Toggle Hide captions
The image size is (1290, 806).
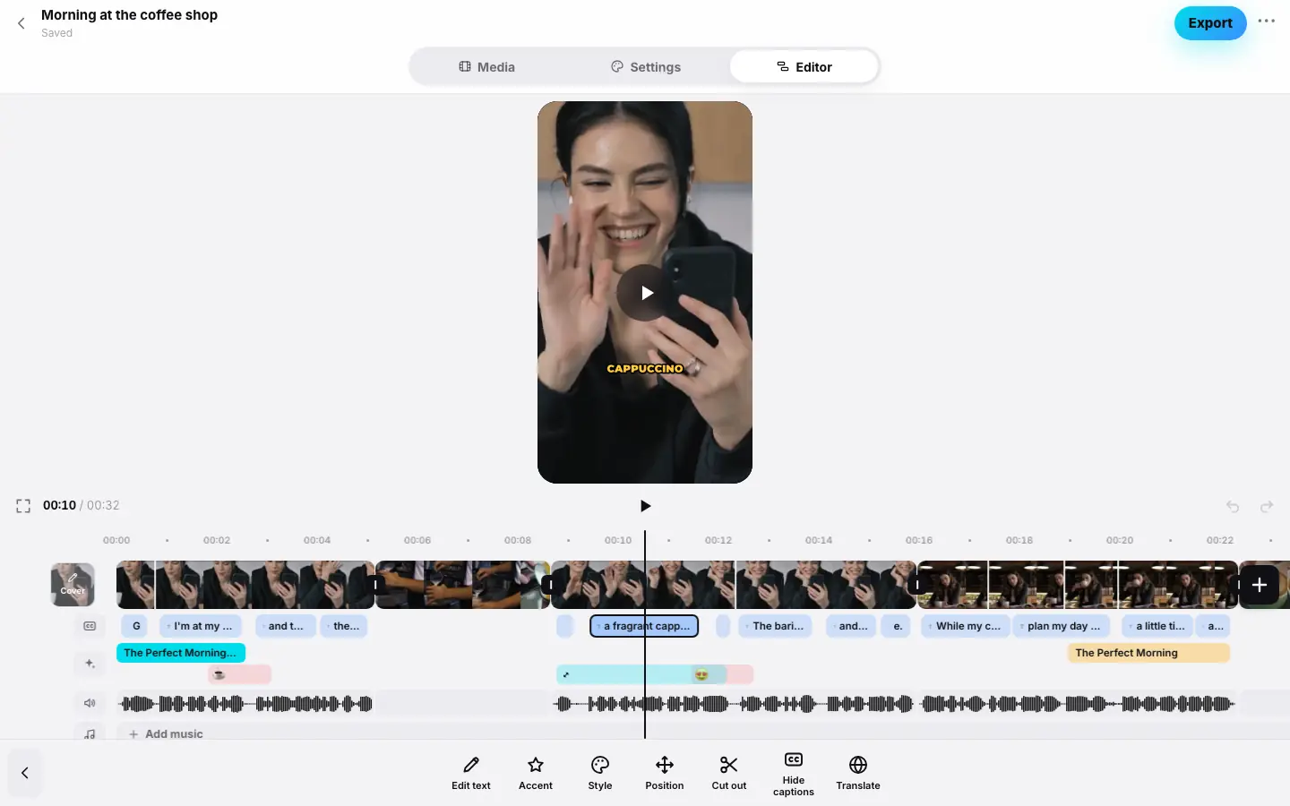coord(794,774)
